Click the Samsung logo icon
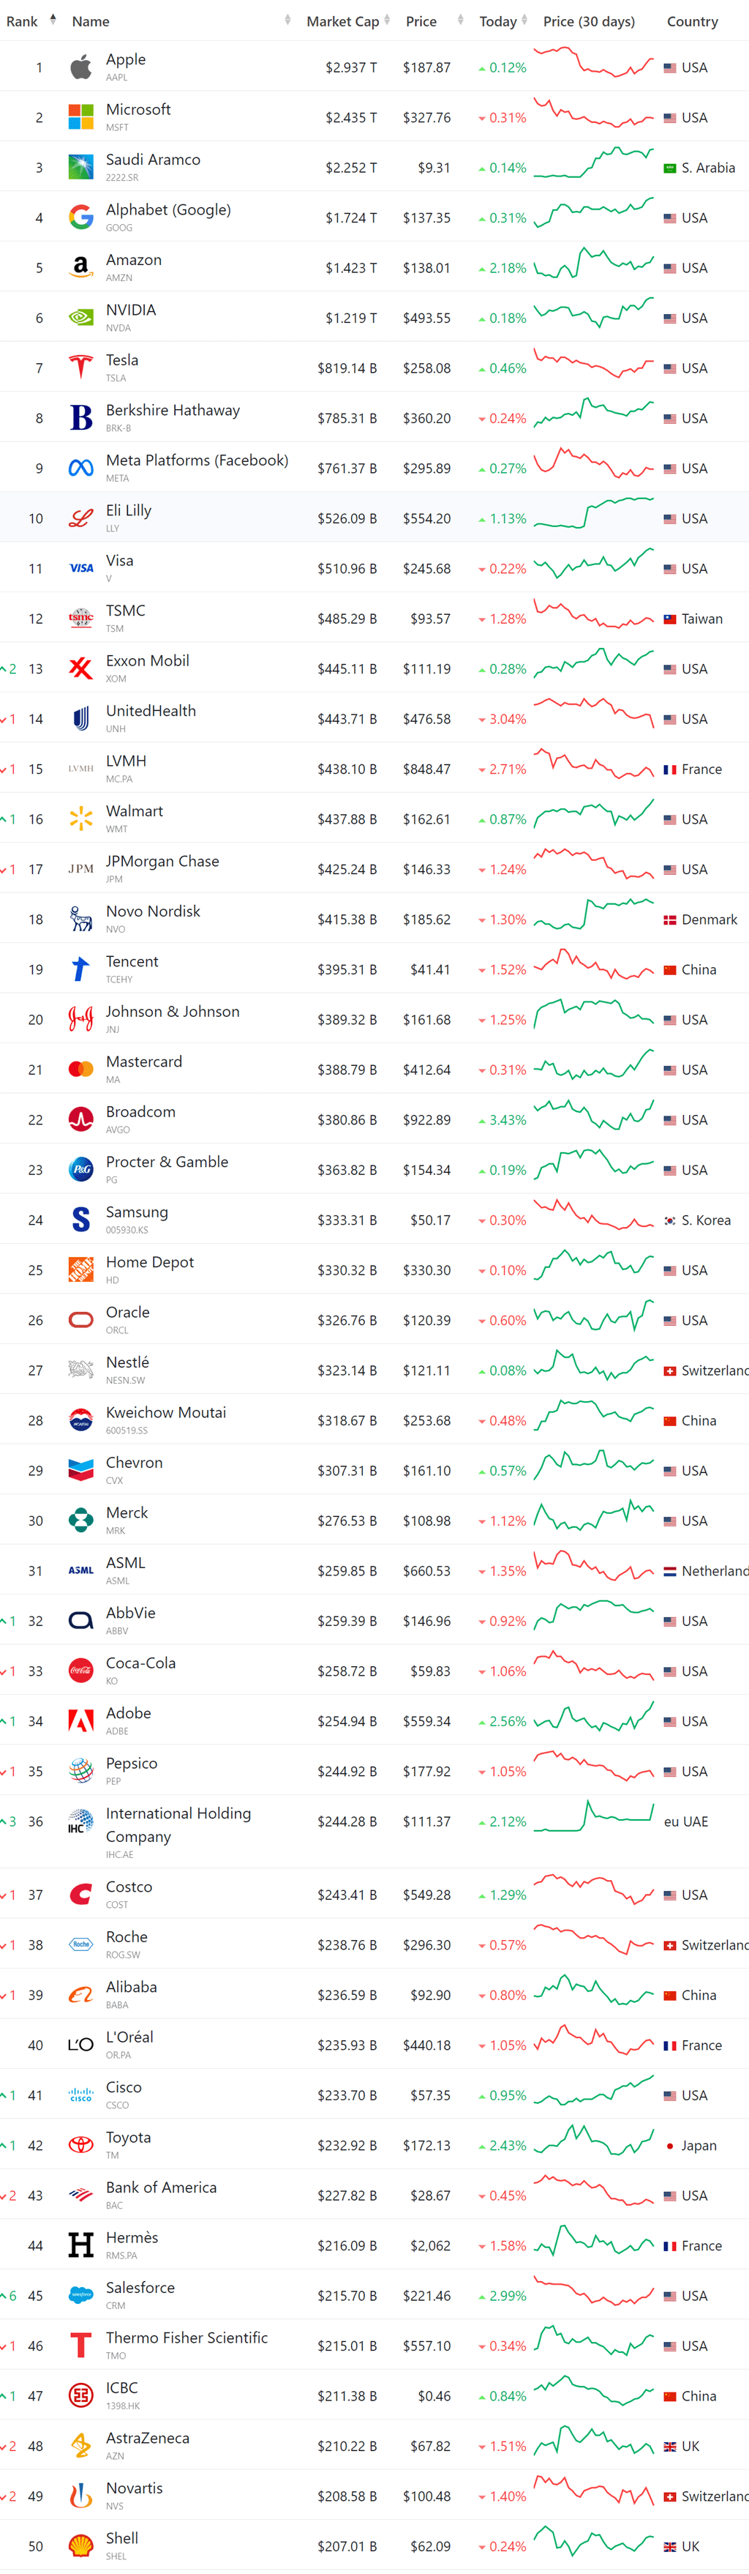 click(81, 1220)
